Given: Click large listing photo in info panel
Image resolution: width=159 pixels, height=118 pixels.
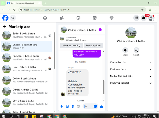Looking at the screenshot, I should pos(131,33).
